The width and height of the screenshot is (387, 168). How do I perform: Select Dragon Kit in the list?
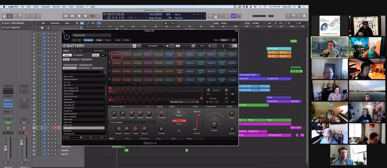(x=84, y=111)
